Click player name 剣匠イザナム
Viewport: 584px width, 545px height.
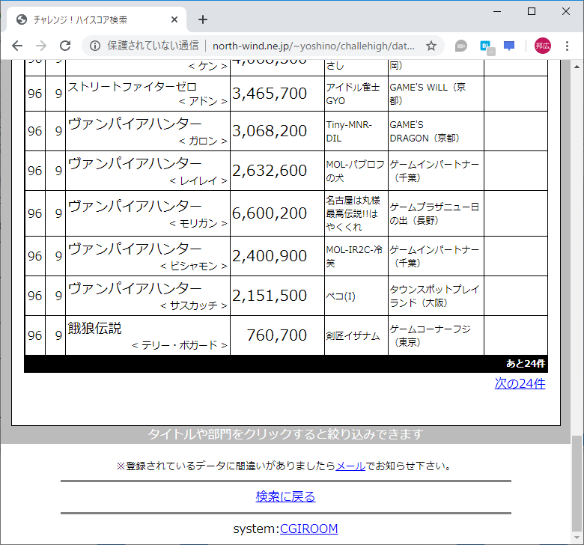353,335
